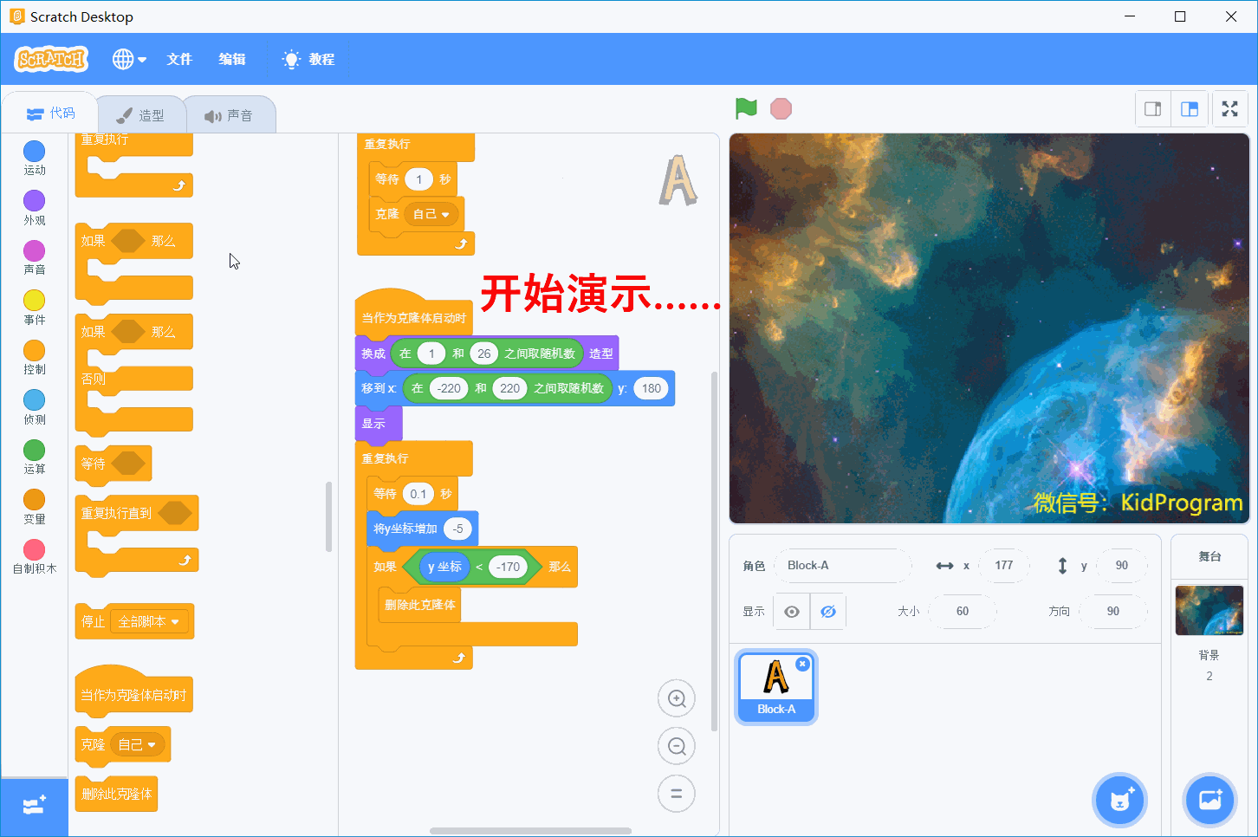This screenshot has height=837, width=1258.
Task: Enter full screen stage mode
Action: [1229, 109]
